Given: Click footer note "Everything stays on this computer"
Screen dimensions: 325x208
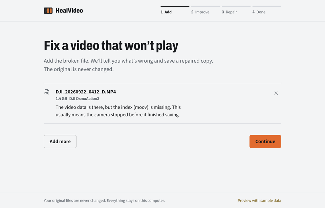Looking at the screenshot, I should click(135, 201).
